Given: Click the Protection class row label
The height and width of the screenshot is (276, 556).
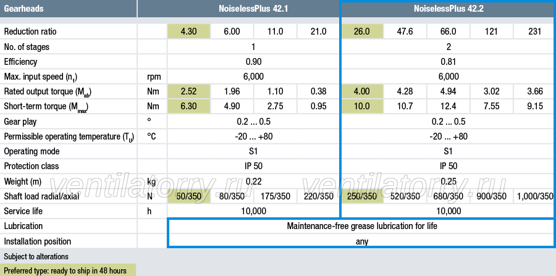Looking at the screenshot, I should coord(32,166).
